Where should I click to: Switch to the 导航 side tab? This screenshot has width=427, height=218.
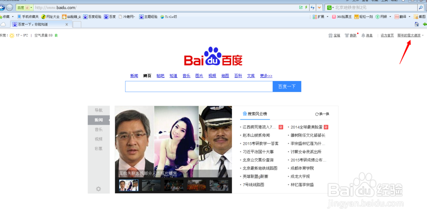99,110
